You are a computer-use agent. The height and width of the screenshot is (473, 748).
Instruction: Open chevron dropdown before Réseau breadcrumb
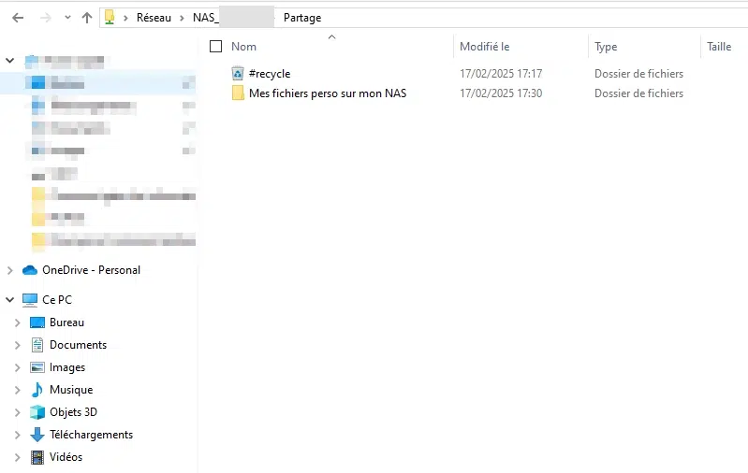point(125,18)
